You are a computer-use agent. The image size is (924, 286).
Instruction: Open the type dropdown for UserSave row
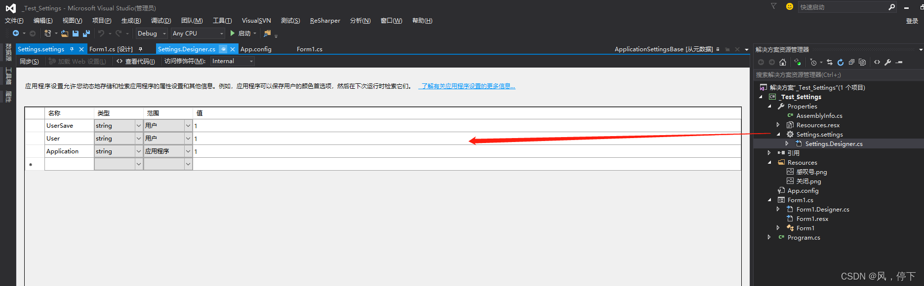[139, 126]
